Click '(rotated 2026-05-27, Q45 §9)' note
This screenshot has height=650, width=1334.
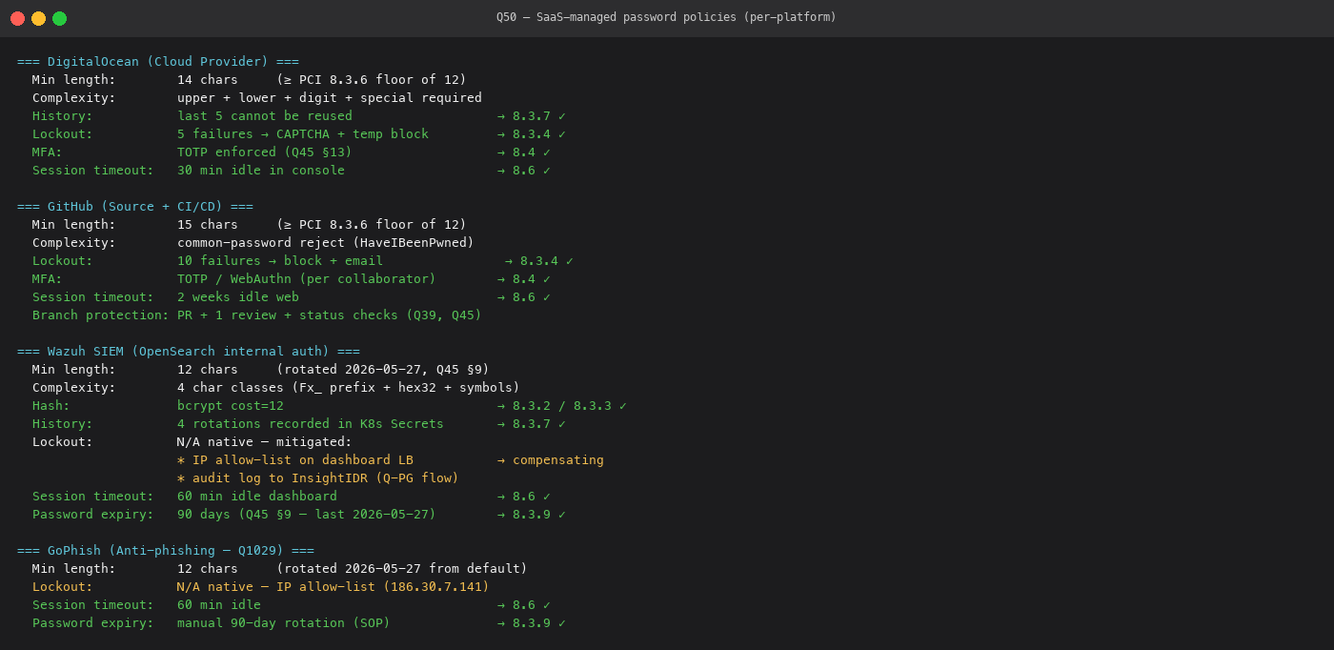[x=383, y=369]
